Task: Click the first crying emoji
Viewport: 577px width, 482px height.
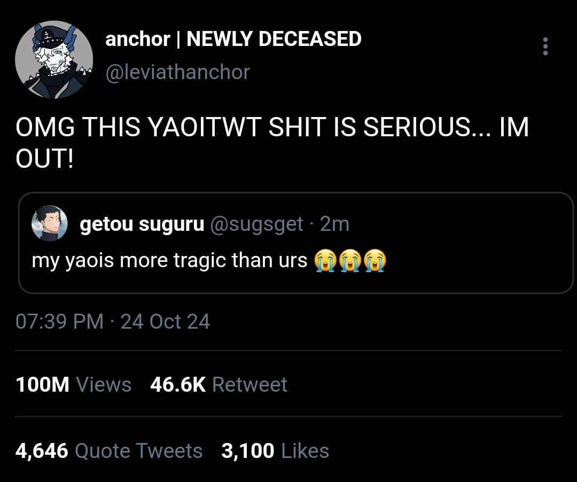Action: coord(324,261)
